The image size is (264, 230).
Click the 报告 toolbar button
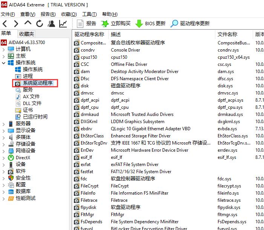(86, 23)
